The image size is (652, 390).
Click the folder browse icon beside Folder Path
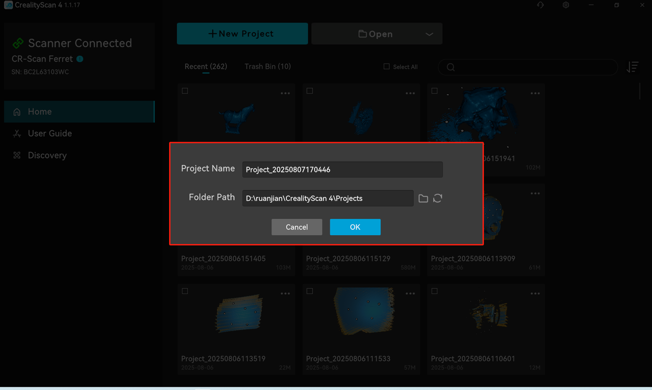[423, 199]
